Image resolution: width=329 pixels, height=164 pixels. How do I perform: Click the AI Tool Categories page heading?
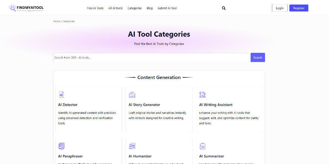coord(159,34)
